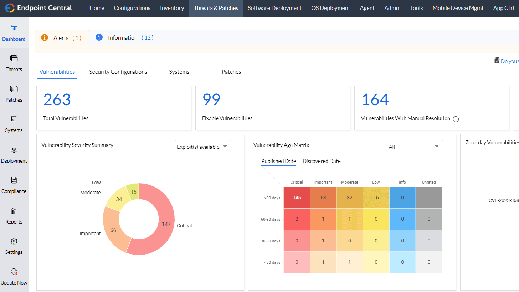The width and height of the screenshot is (519, 292).
Task: Open the Information alerts tab
Action: (123, 37)
